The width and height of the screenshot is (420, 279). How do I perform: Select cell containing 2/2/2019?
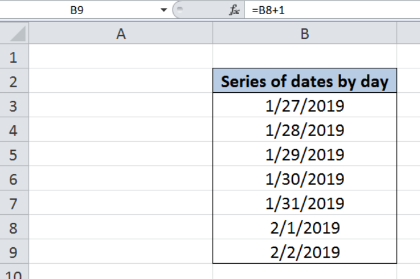tap(305, 252)
